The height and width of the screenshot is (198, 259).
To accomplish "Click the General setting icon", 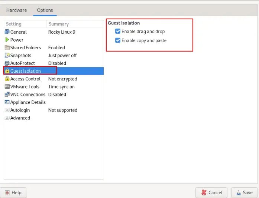I will pos(7,32).
